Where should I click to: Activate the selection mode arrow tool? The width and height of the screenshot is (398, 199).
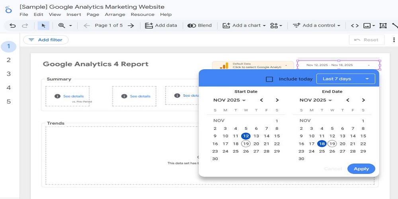pos(43,25)
